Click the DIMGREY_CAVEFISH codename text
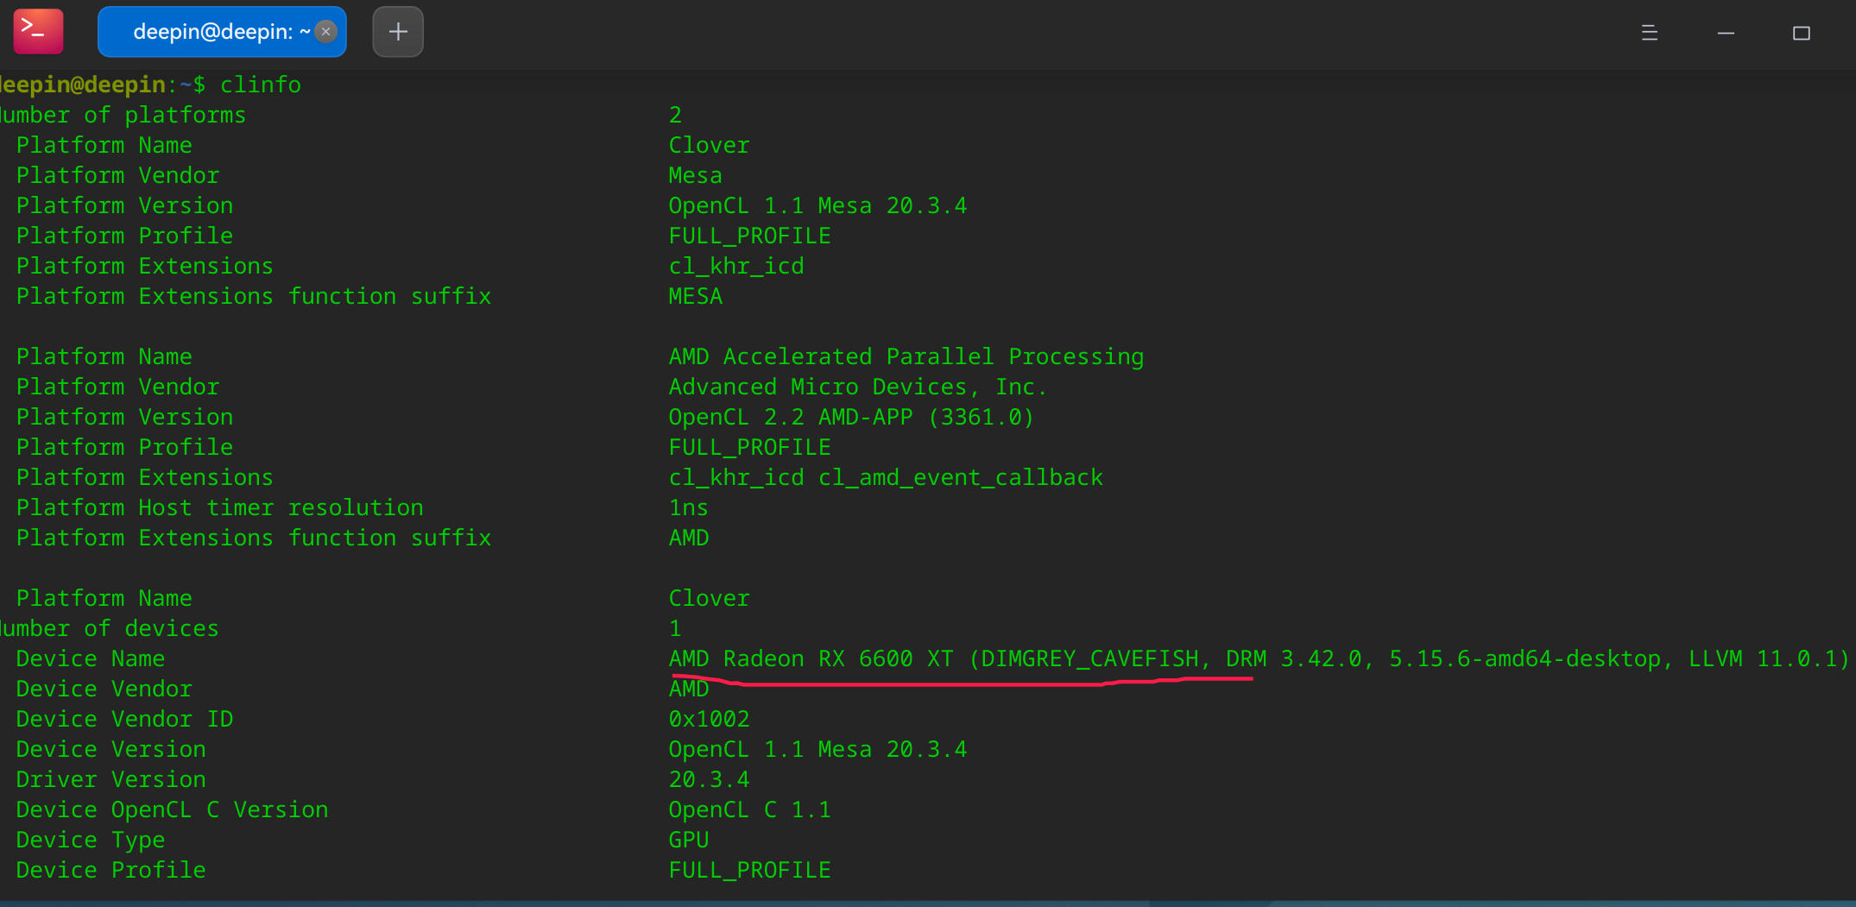Image resolution: width=1856 pixels, height=907 pixels. [1090, 658]
